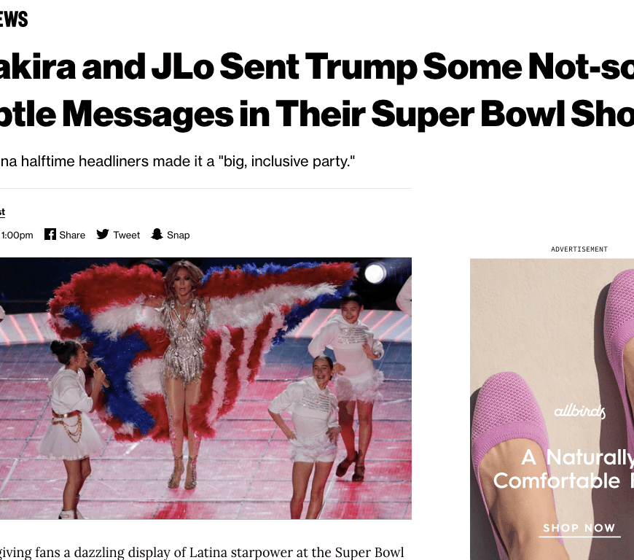Click the Twitter bird icon
The image size is (634, 560).
tap(103, 234)
